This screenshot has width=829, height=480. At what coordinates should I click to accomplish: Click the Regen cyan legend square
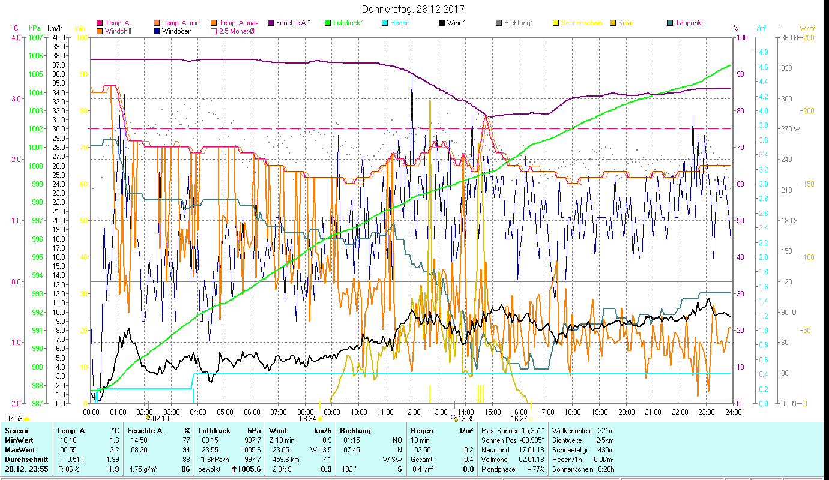coord(385,23)
